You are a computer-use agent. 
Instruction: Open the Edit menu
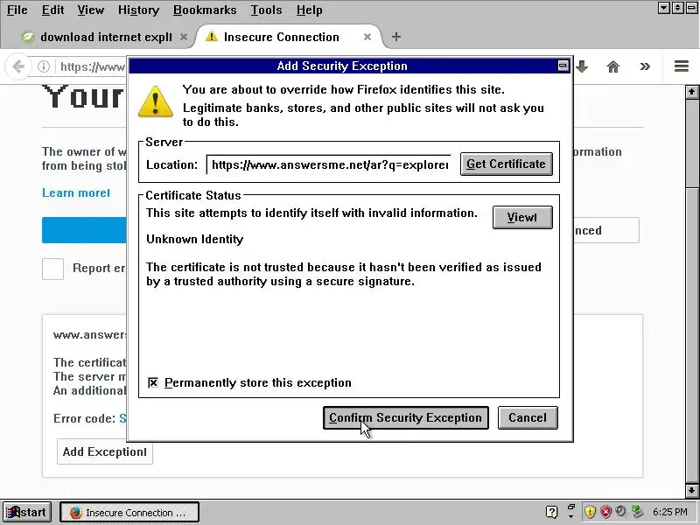click(x=52, y=10)
